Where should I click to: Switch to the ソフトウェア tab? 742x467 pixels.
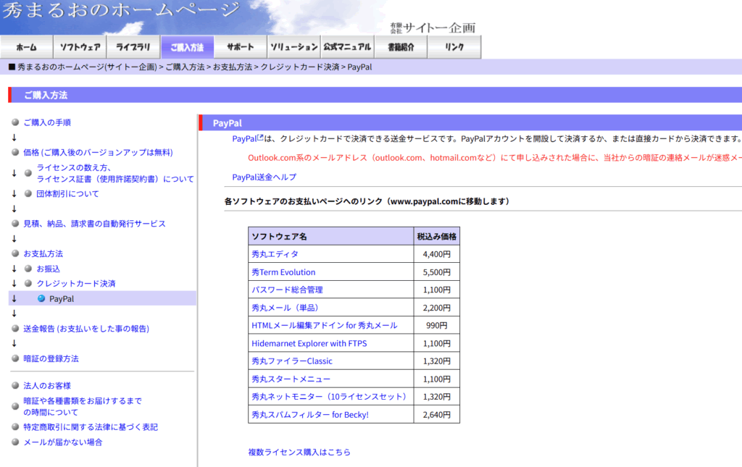(x=80, y=47)
